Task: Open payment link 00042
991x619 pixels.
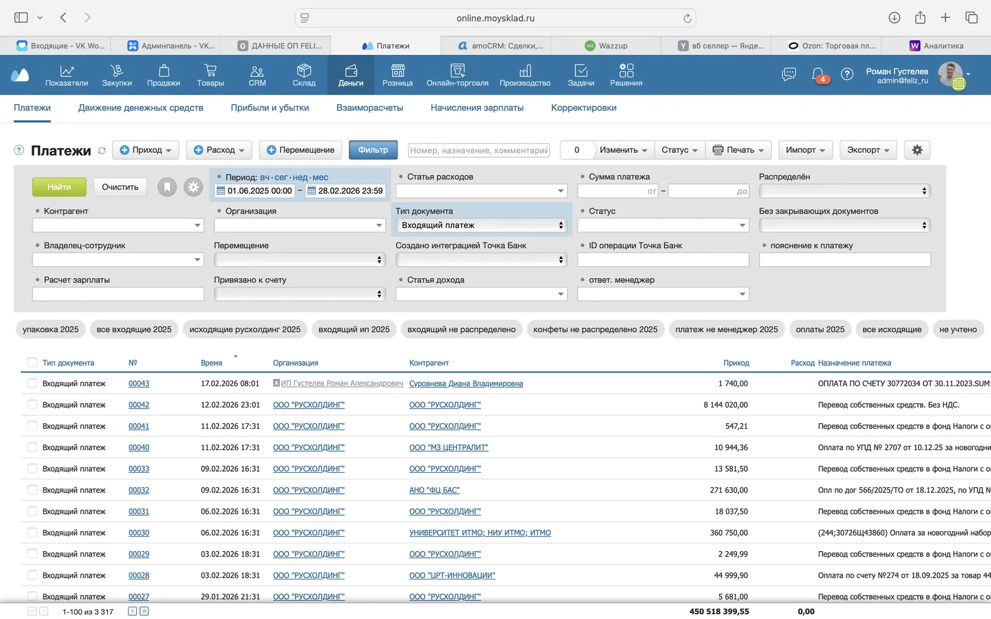Action: 139,405
